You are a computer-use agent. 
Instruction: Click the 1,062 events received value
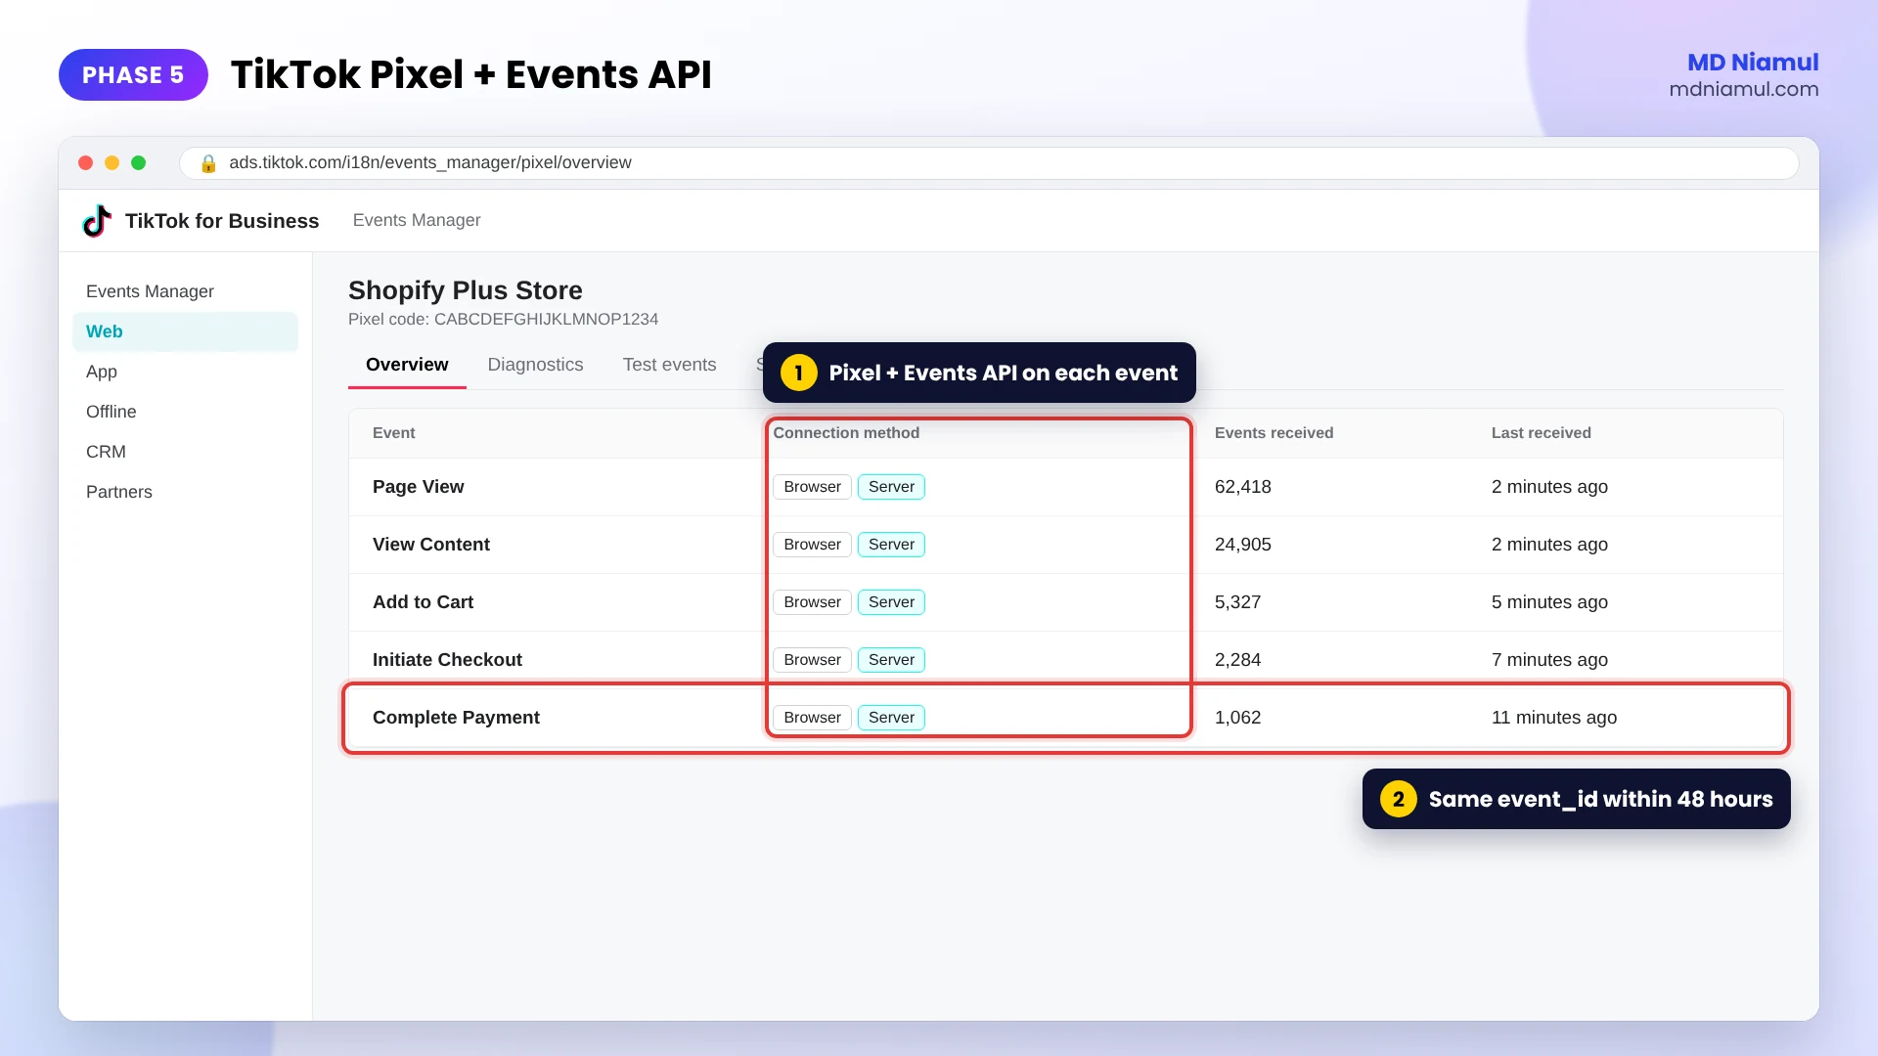1237,718
